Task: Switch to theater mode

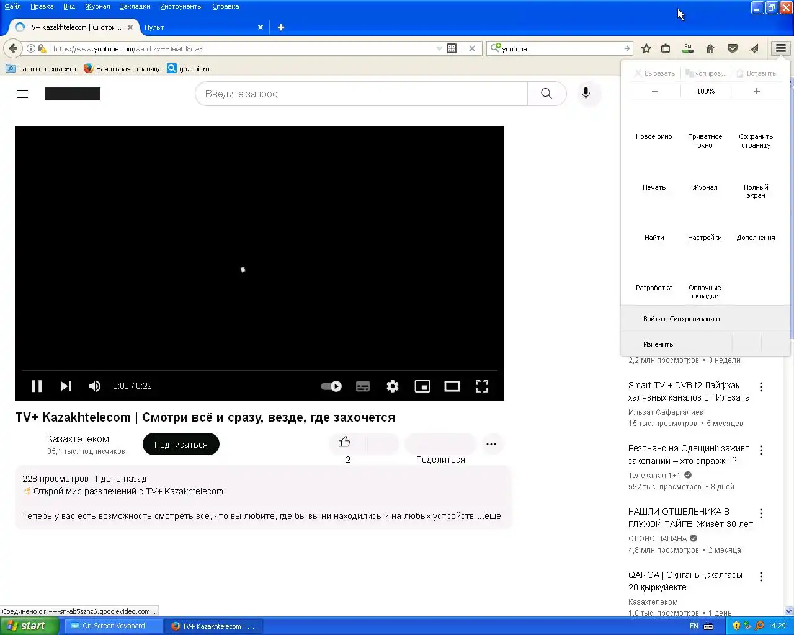Action: (452, 386)
